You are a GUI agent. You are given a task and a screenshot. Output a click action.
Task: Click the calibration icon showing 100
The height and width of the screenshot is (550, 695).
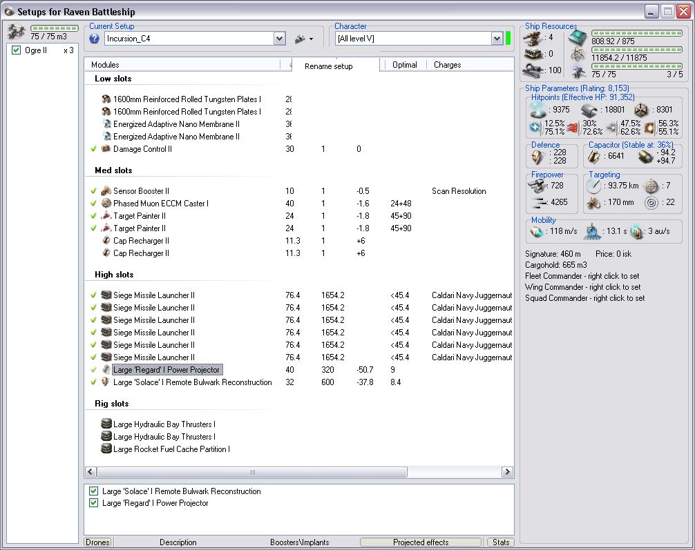533,70
